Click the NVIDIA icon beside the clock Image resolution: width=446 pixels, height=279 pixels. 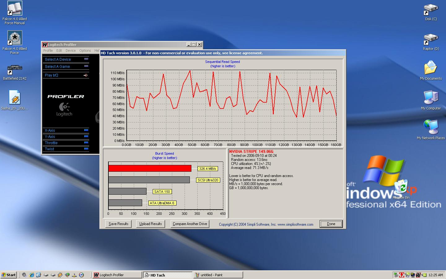[x=424, y=275]
